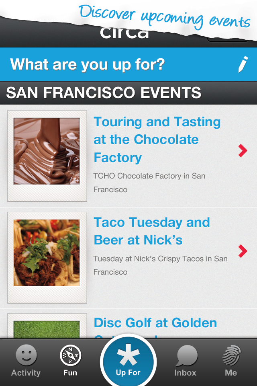The width and height of the screenshot is (257, 386).
Task: Open 'Disc Golf at Golden' event title
Action: tap(155, 323)
